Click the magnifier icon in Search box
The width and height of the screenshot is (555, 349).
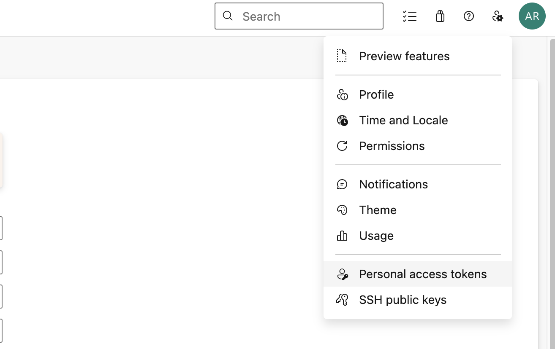pyautogui.click(x=228, y=16)
